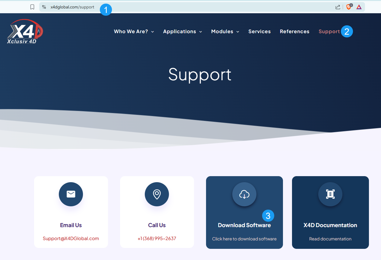Go to the References page
The image size is (381, 260).
tap(294, 31)
